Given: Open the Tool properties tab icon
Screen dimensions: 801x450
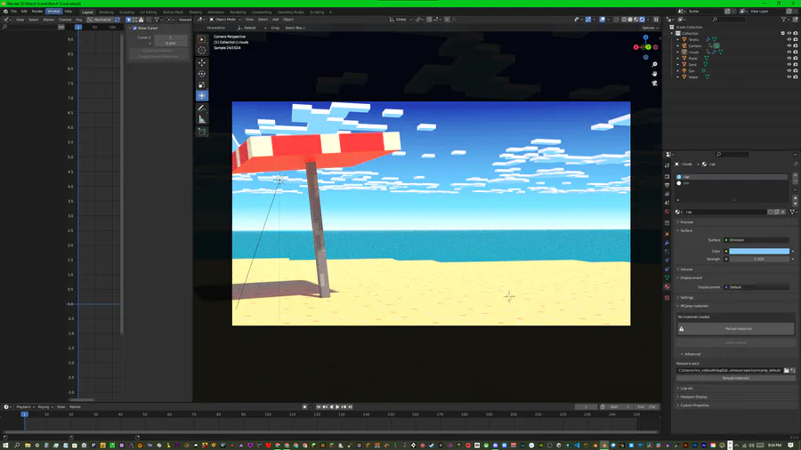Looking at the screenshot, I should point(667,165).
